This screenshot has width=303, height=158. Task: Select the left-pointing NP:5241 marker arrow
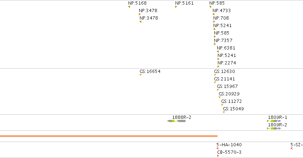tap(214, 30)
